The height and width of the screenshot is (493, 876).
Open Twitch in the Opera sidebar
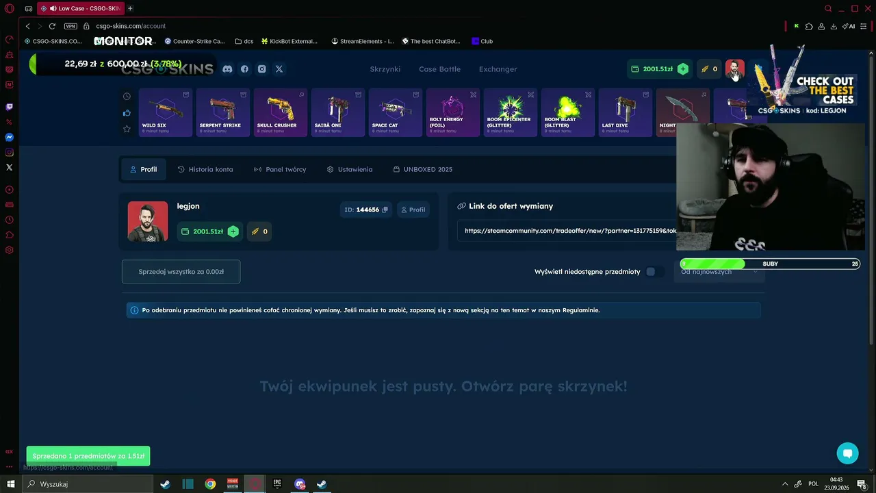coord(9,107)
